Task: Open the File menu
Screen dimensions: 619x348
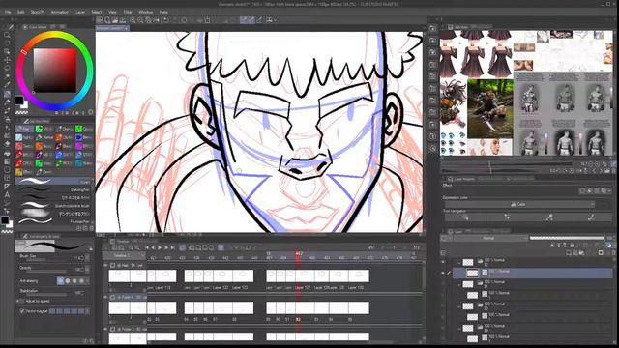Action: point(8,12)
